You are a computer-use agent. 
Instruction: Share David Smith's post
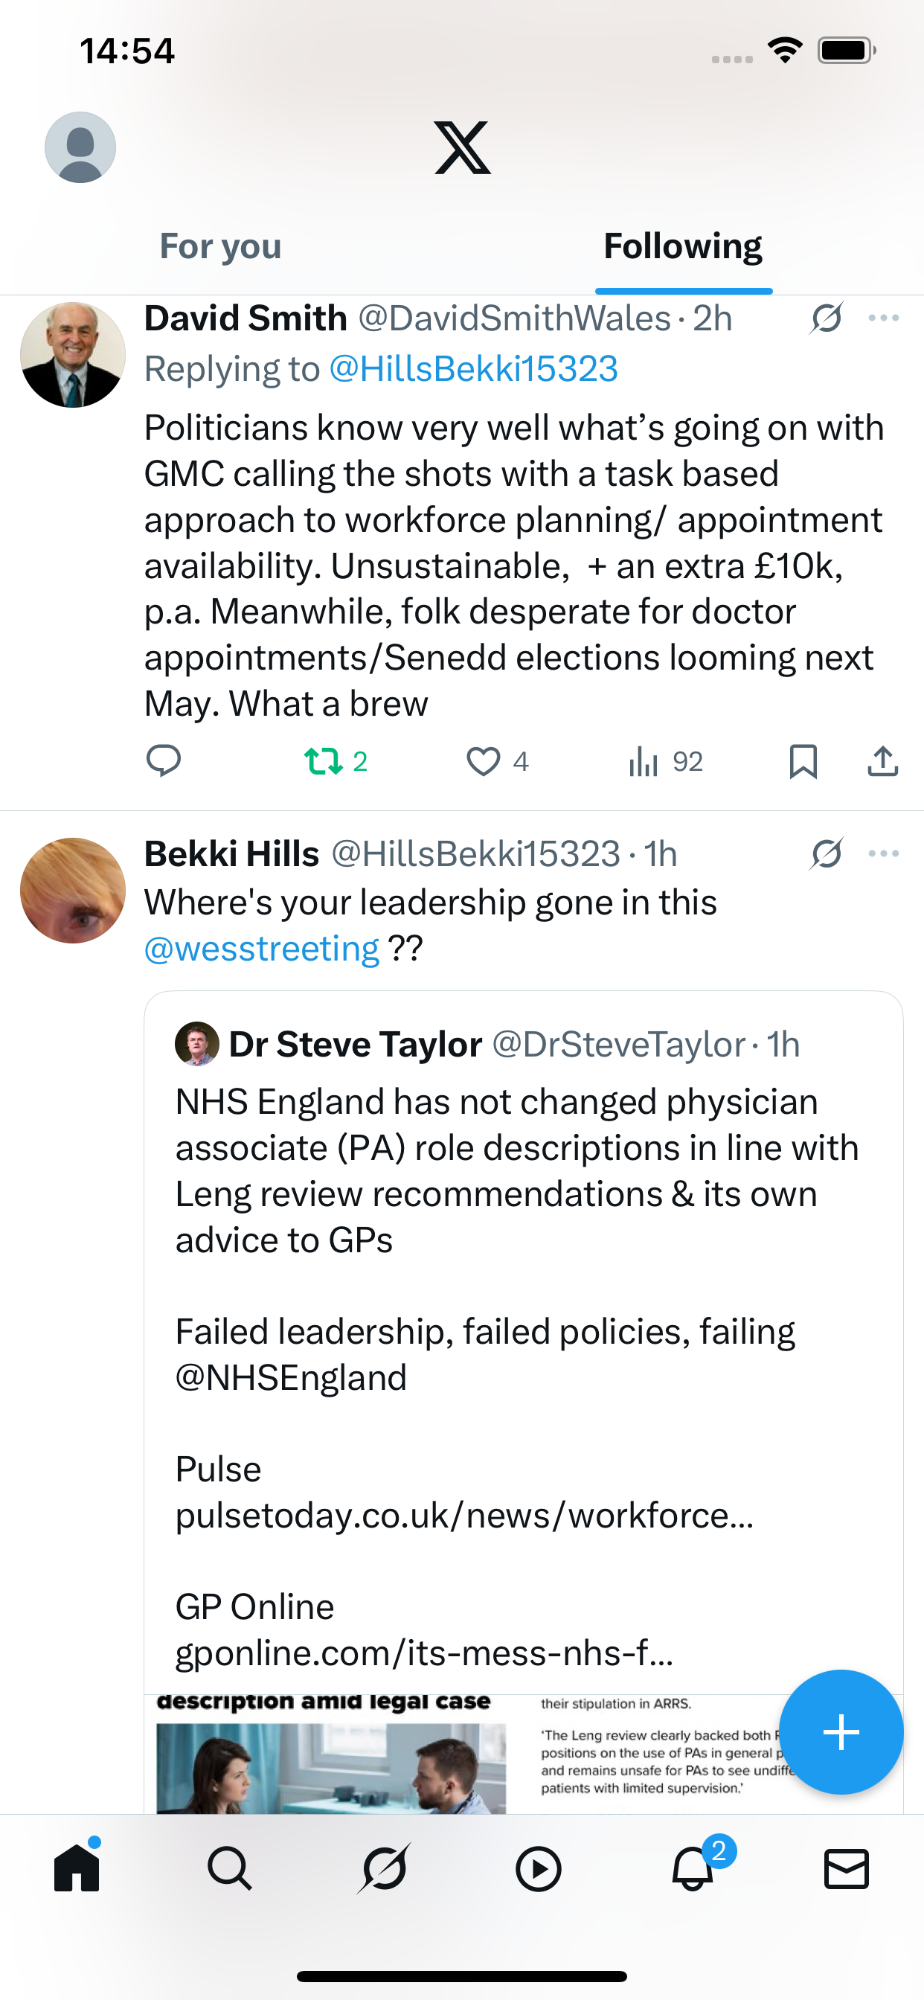click(883, 761)
